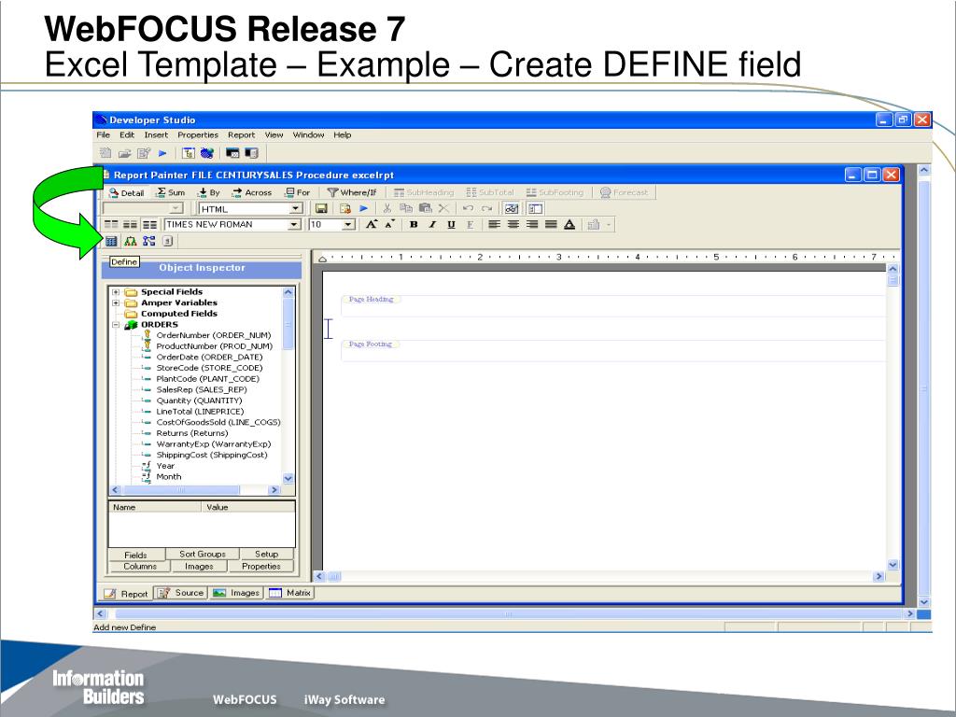Select Computed Fields folder
Image resolution: width=956 pixels, height=717 pixels.
[178, 314]
